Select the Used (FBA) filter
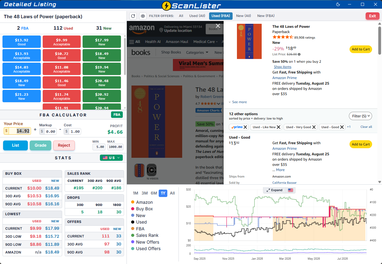 click(221, 16)
